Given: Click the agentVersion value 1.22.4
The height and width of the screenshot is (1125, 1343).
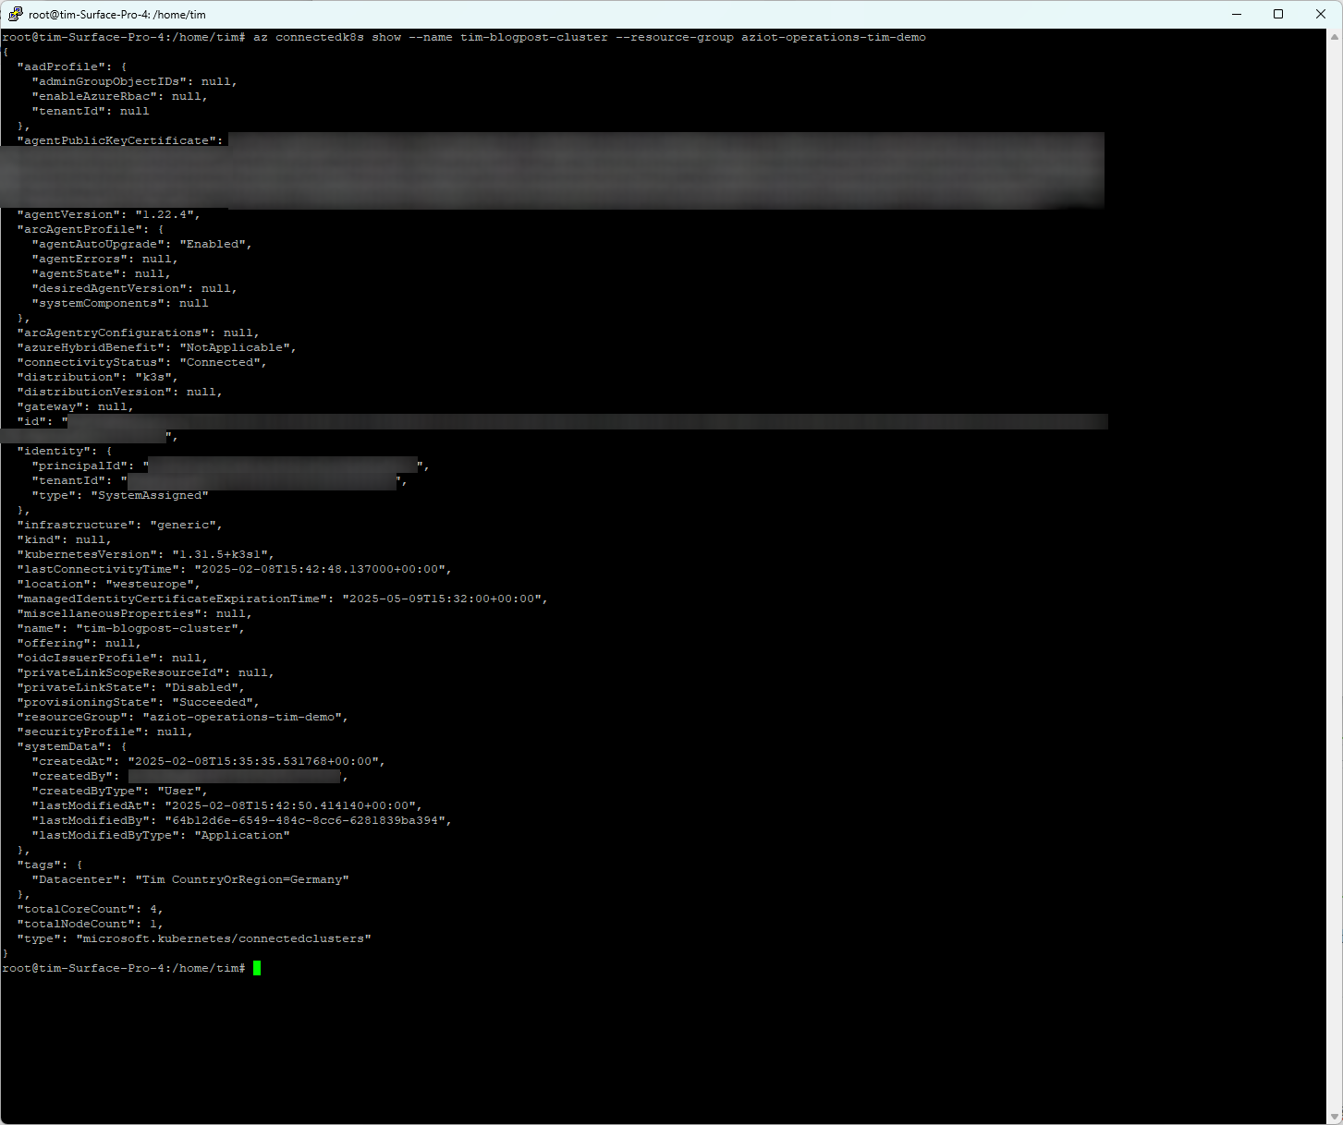Looking at the screenshot, I should click(166, 215).
